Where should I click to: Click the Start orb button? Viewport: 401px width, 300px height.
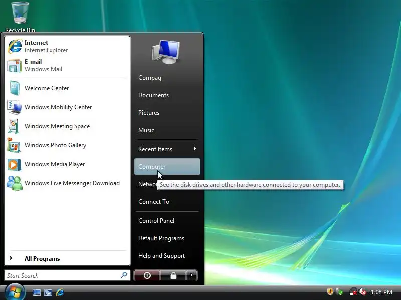[15, 292]
